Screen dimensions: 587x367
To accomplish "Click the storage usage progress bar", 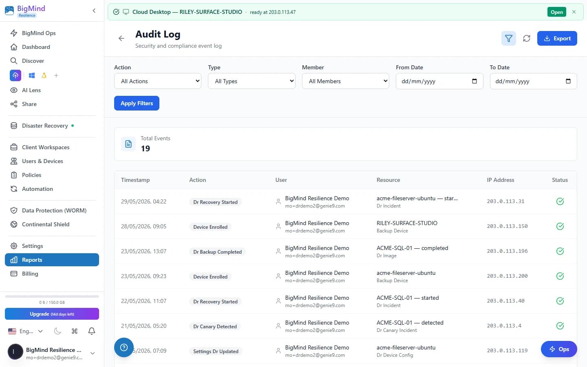I will (x=52, y=296).
